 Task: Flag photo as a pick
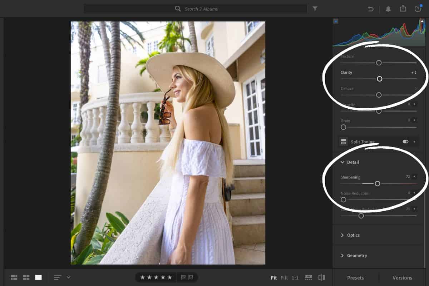point(183,277)
